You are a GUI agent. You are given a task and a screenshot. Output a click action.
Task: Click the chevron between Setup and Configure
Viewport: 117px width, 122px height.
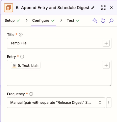26,20
